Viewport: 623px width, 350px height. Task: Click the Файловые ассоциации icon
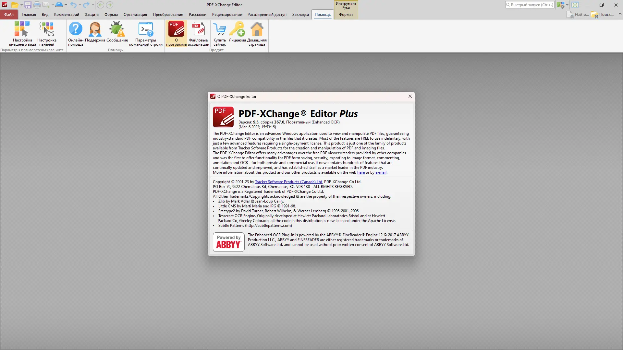point(198,29)
